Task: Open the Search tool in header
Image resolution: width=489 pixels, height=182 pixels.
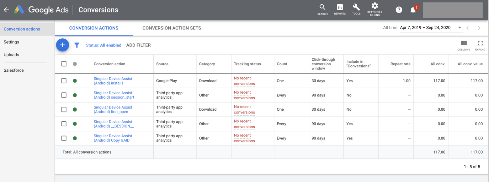Action: click(322, 10)
